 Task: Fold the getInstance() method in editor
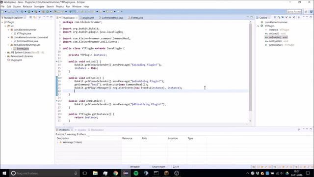pos(61,114)
